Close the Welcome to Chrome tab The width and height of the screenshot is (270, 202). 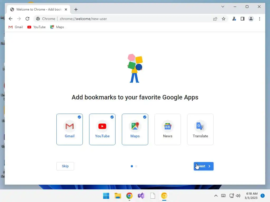pos(66,9)
